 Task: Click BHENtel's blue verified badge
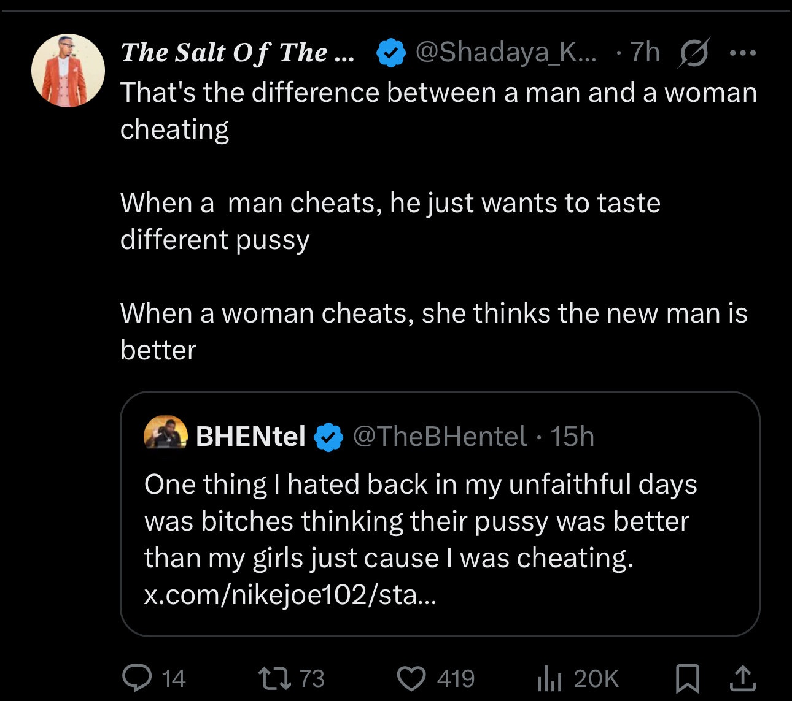click(x=329, y=437)
